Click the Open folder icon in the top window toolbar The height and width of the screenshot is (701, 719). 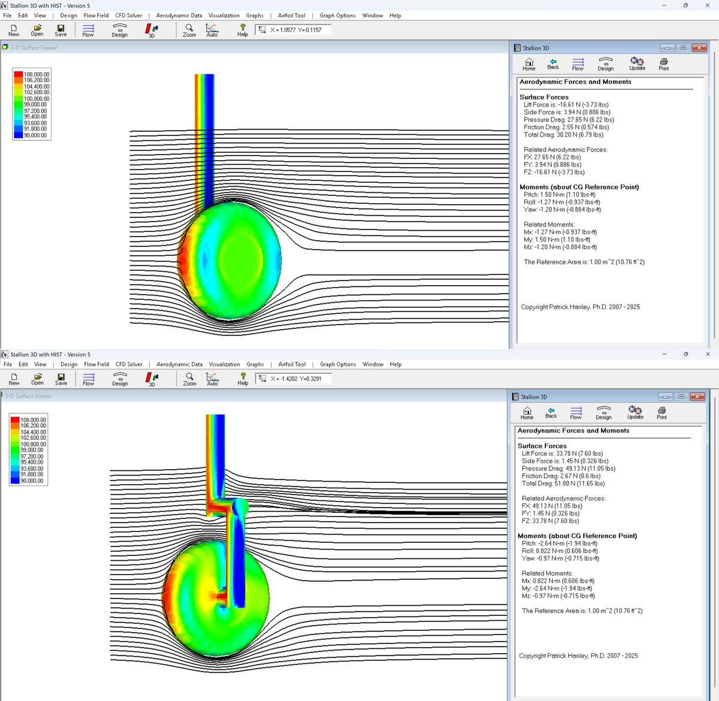(37, 30)
